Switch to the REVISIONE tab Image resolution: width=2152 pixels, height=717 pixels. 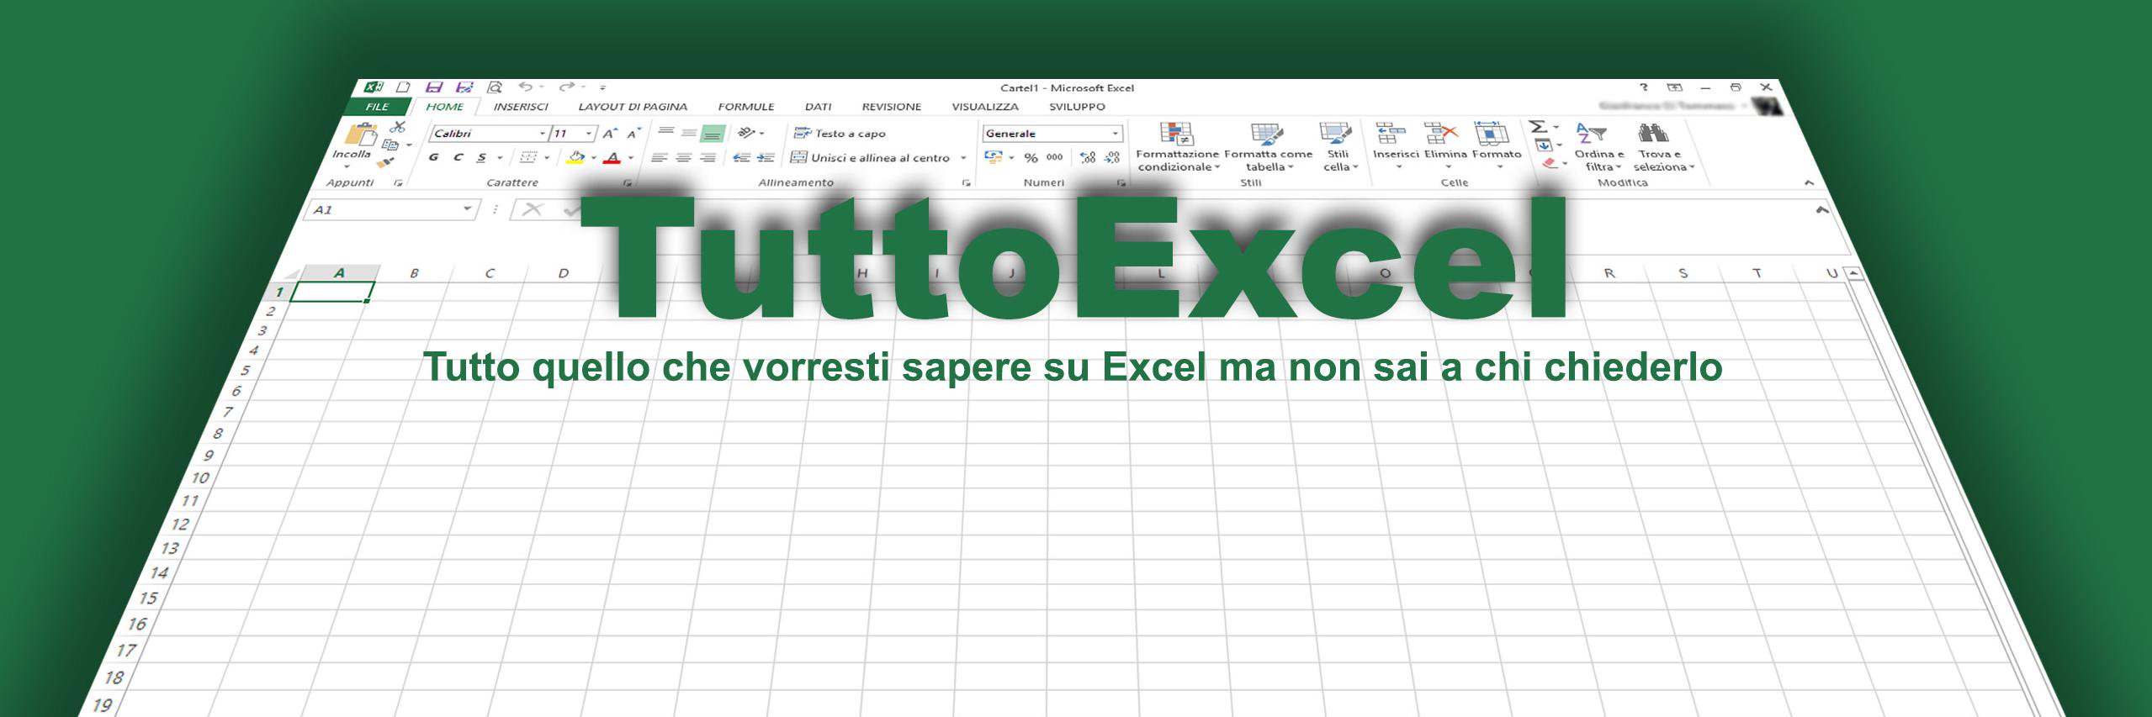point(892,107)
